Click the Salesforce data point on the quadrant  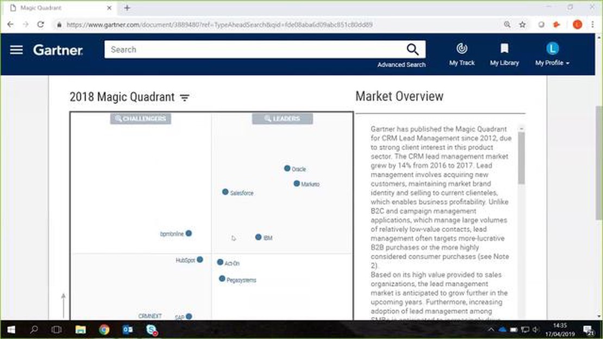[225, 192]
